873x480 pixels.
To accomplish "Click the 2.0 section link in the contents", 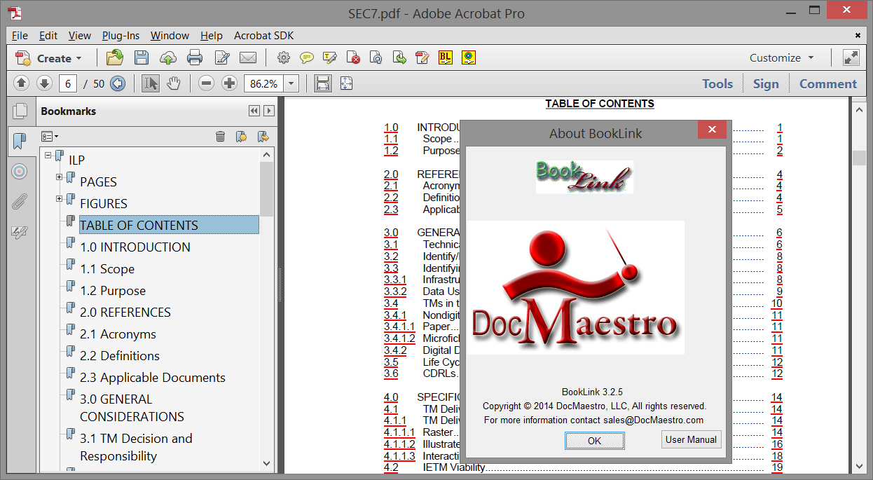I will [x=391, y=174].
